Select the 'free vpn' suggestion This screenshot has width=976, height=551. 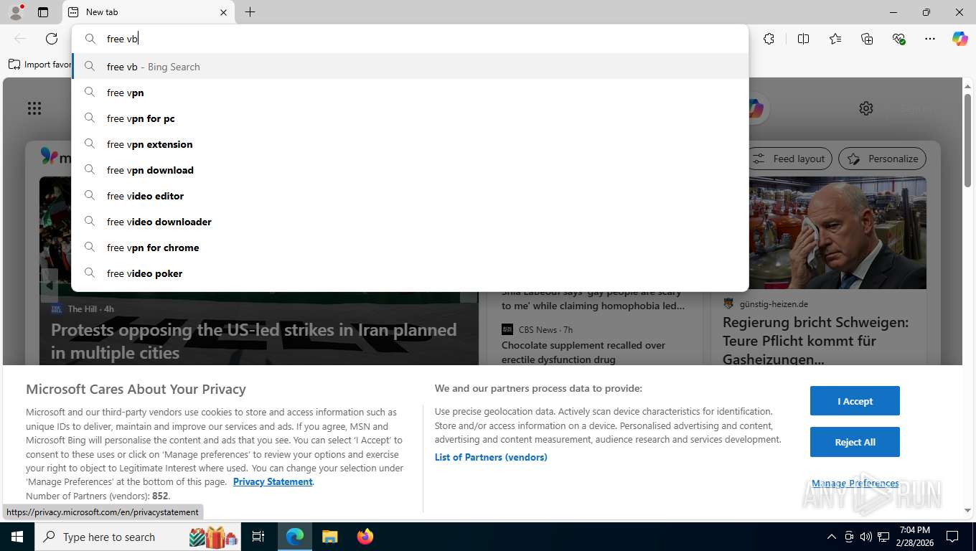(410, 93)
